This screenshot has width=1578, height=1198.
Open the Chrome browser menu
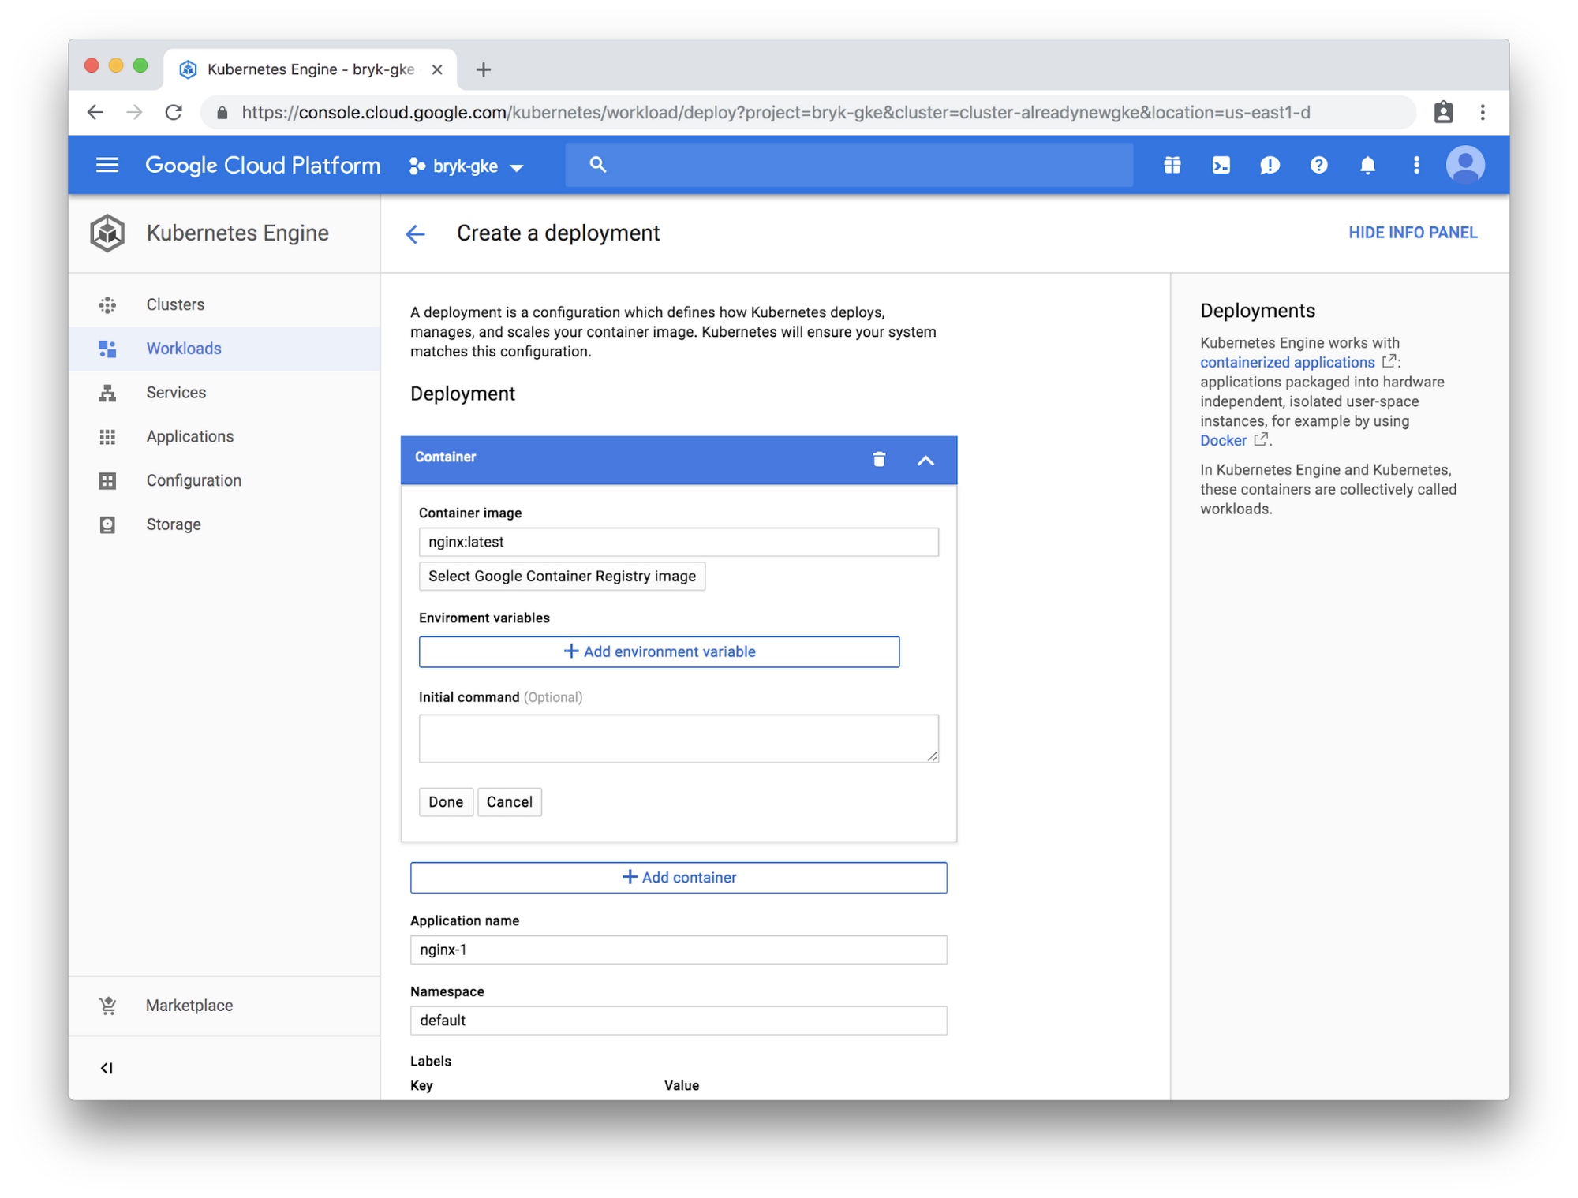pos(1483,112)
